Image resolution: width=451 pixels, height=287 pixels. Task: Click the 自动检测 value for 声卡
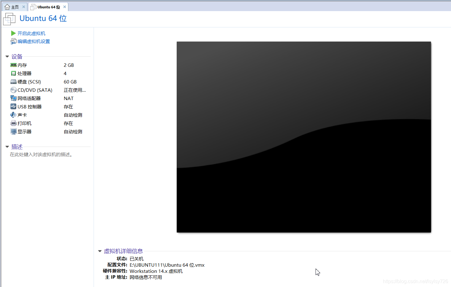pos(73,115)
